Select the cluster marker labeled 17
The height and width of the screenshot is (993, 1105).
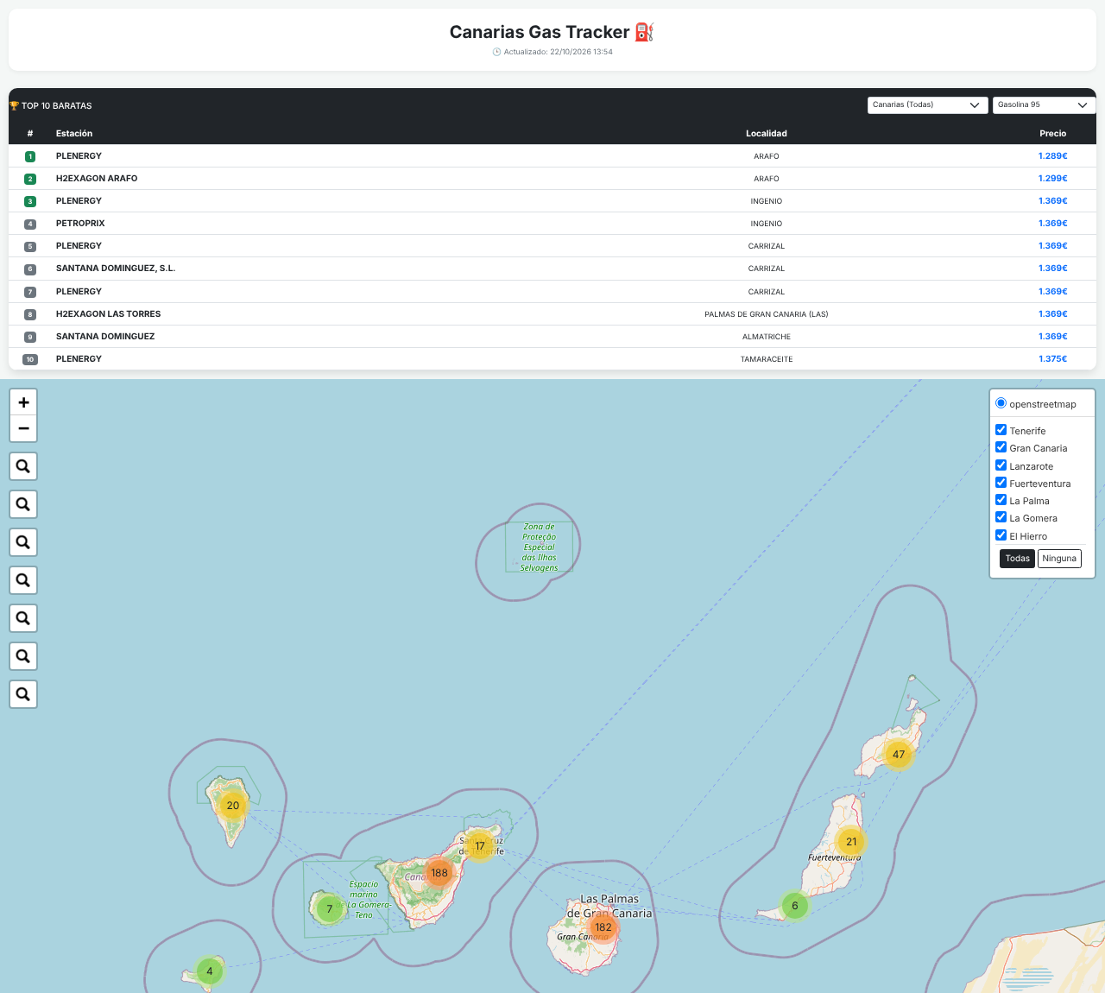tap(480, 846)
